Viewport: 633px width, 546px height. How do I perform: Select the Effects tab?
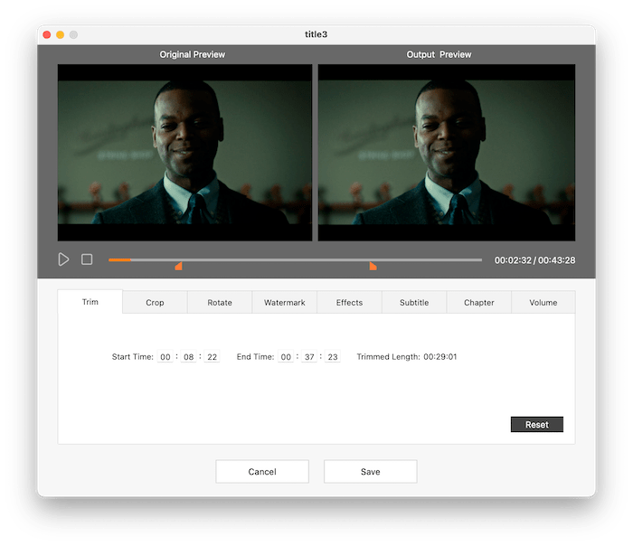pyautogui.click(x=349, y=303)
